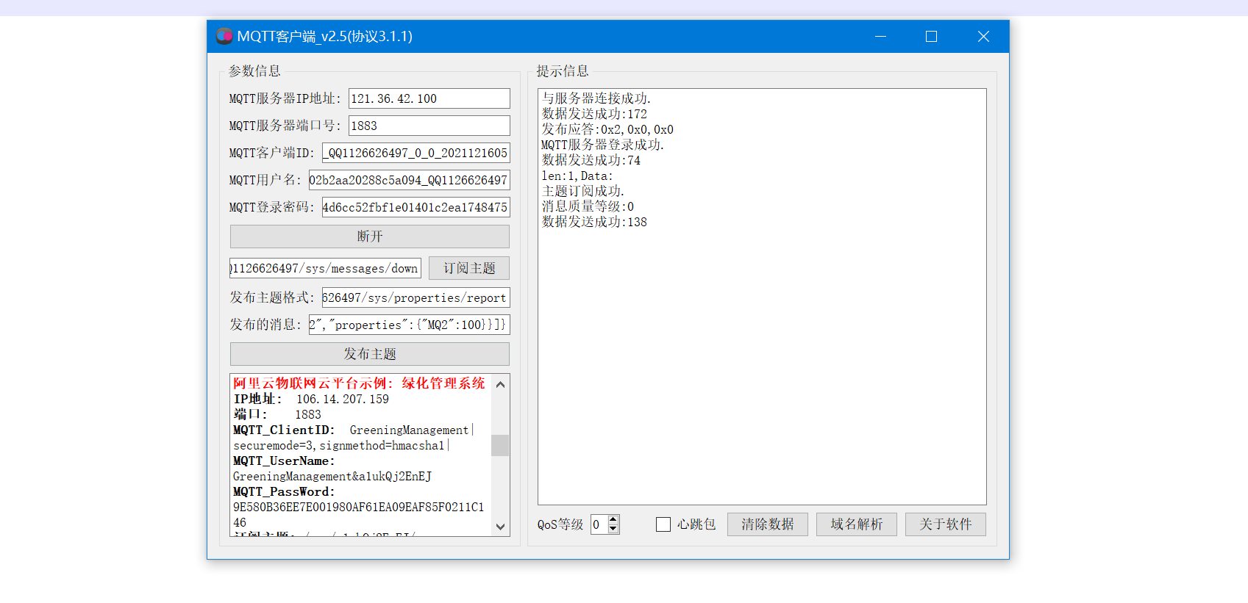The height and width of the screenshot is (603, 1248).
Task: Click the 消息质量等级:0 log line
Action: click(x=588, y=206)
